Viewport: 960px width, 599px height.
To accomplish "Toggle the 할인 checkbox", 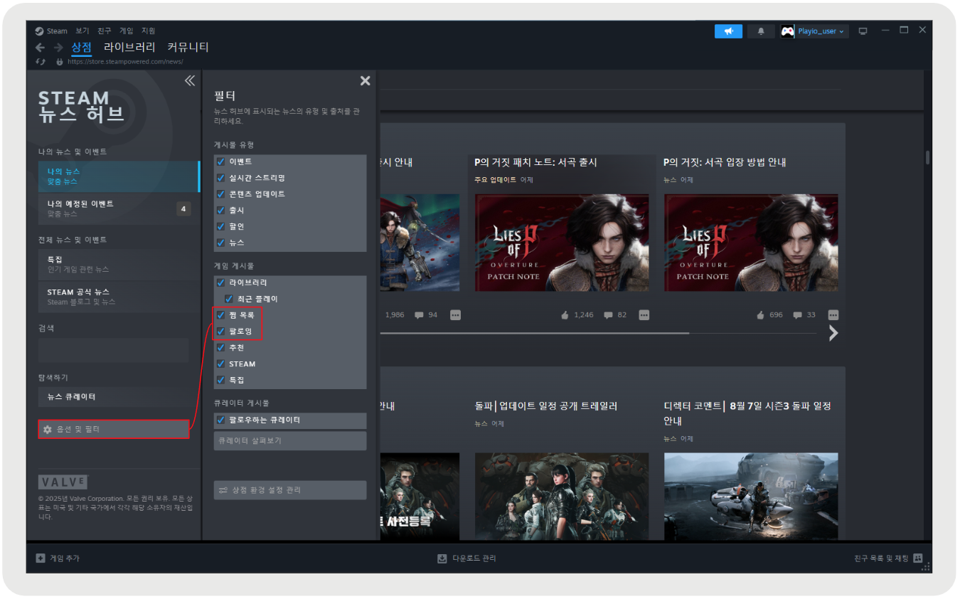I will pyautogui.click(x=220, y=226).
